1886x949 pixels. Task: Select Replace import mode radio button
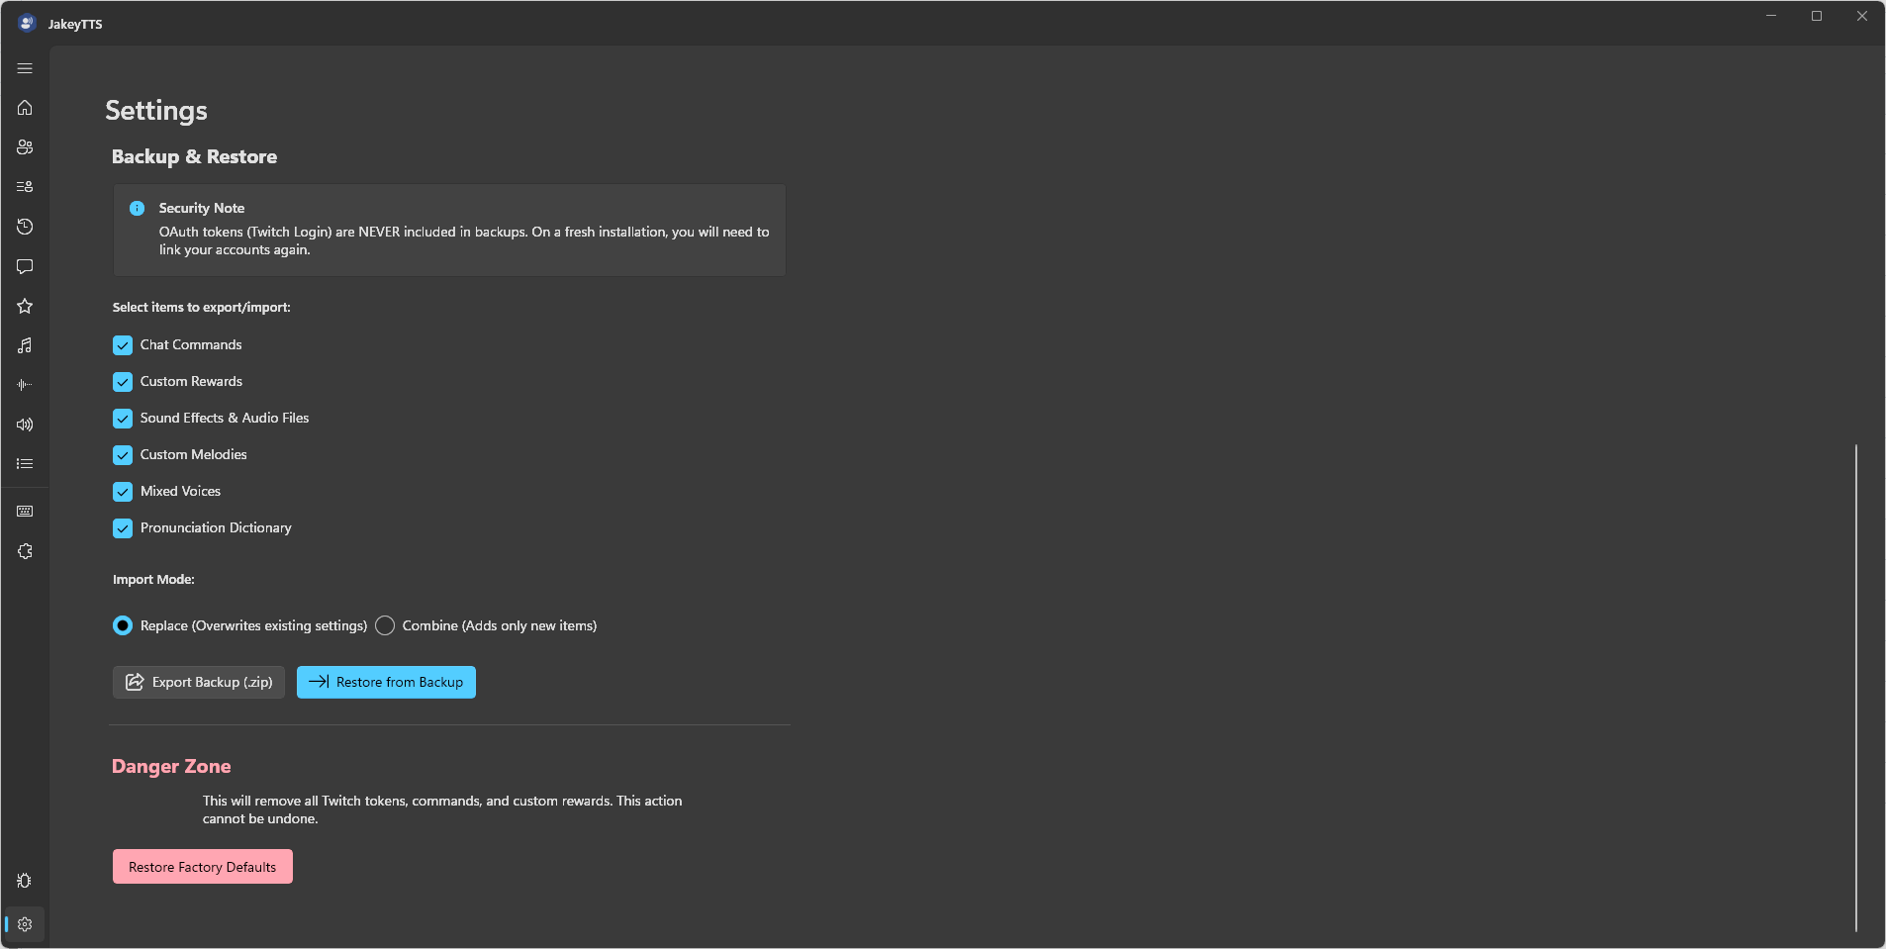coord(123,625)
